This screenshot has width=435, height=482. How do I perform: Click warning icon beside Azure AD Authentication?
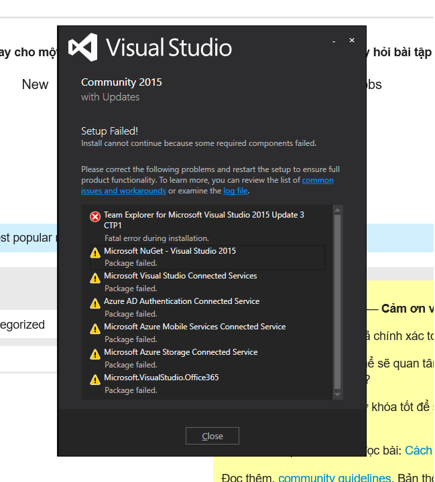[95, 303]
